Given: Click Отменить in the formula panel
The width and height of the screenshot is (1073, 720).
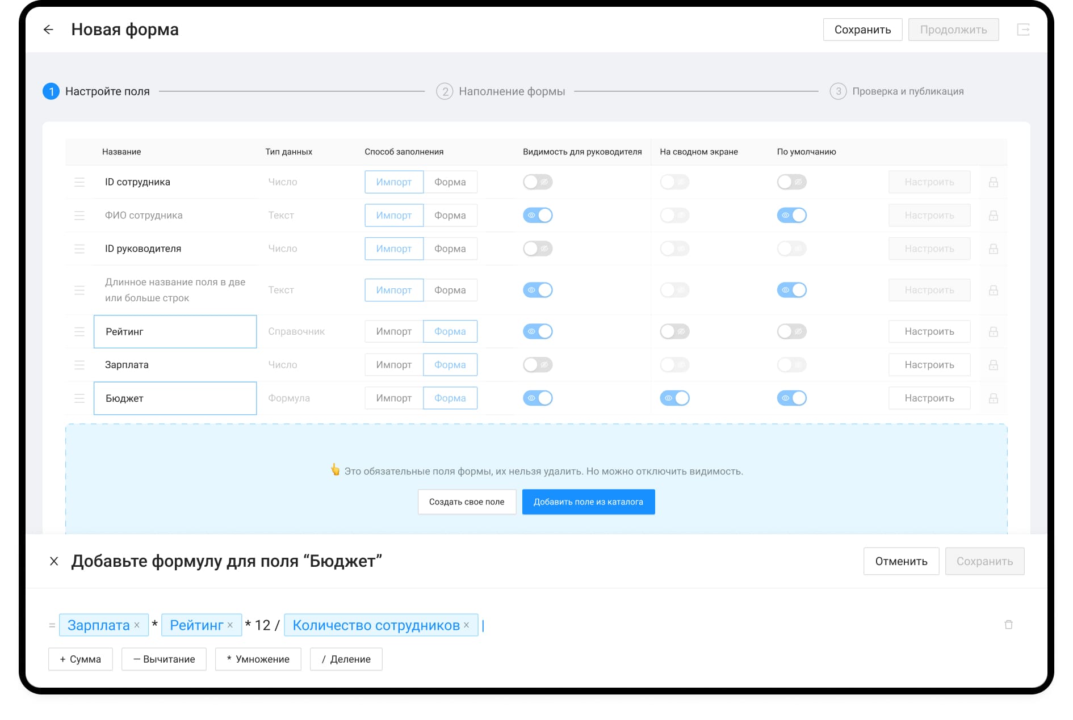Looking at the screenshot, I should [901, 561].
